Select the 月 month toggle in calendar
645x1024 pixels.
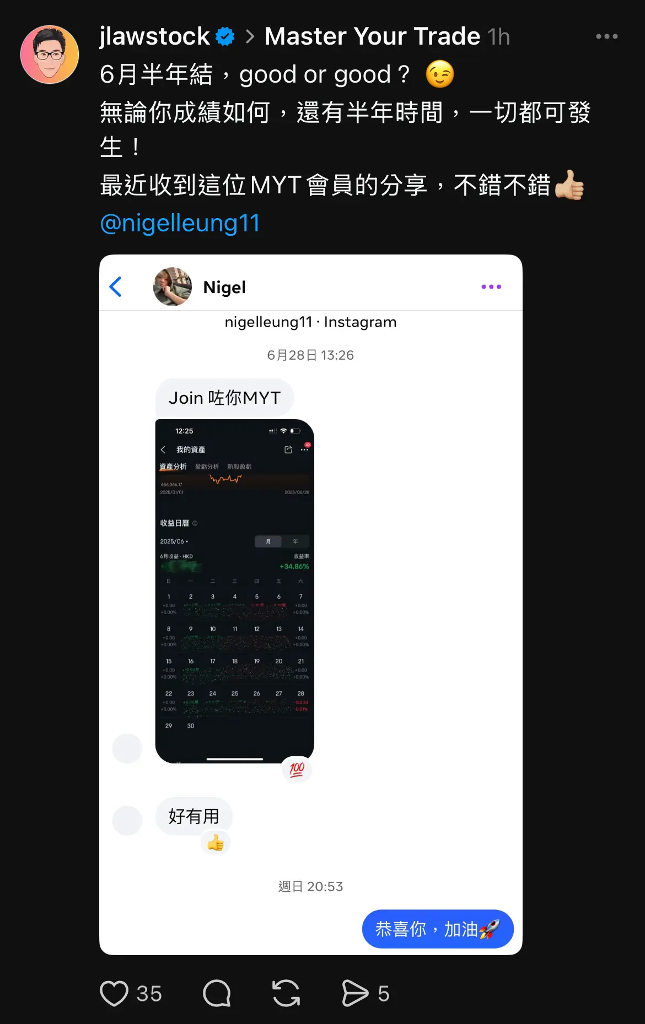tap(268, 541)
